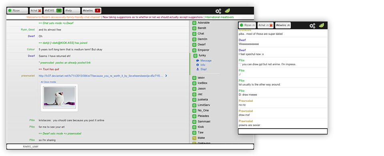Click the lime Kiwi logo in main window
The width and height of the screenshot is (384, 156).
(x=228, y=11)
